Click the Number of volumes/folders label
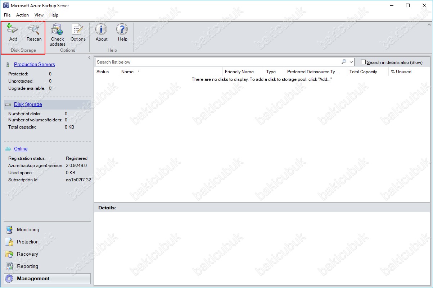Screen dimensions: 433x288 coord(35,120)
